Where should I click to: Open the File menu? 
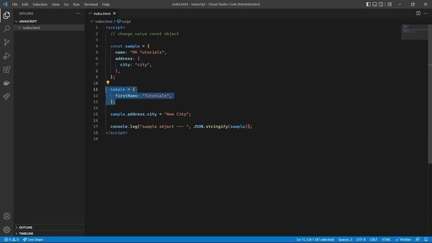coord(15,4)
